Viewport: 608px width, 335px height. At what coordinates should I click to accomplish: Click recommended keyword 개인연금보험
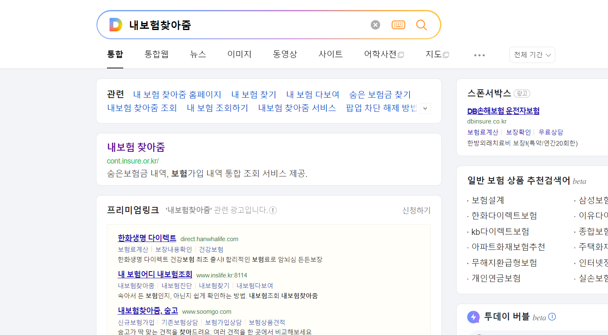[496, 278]
